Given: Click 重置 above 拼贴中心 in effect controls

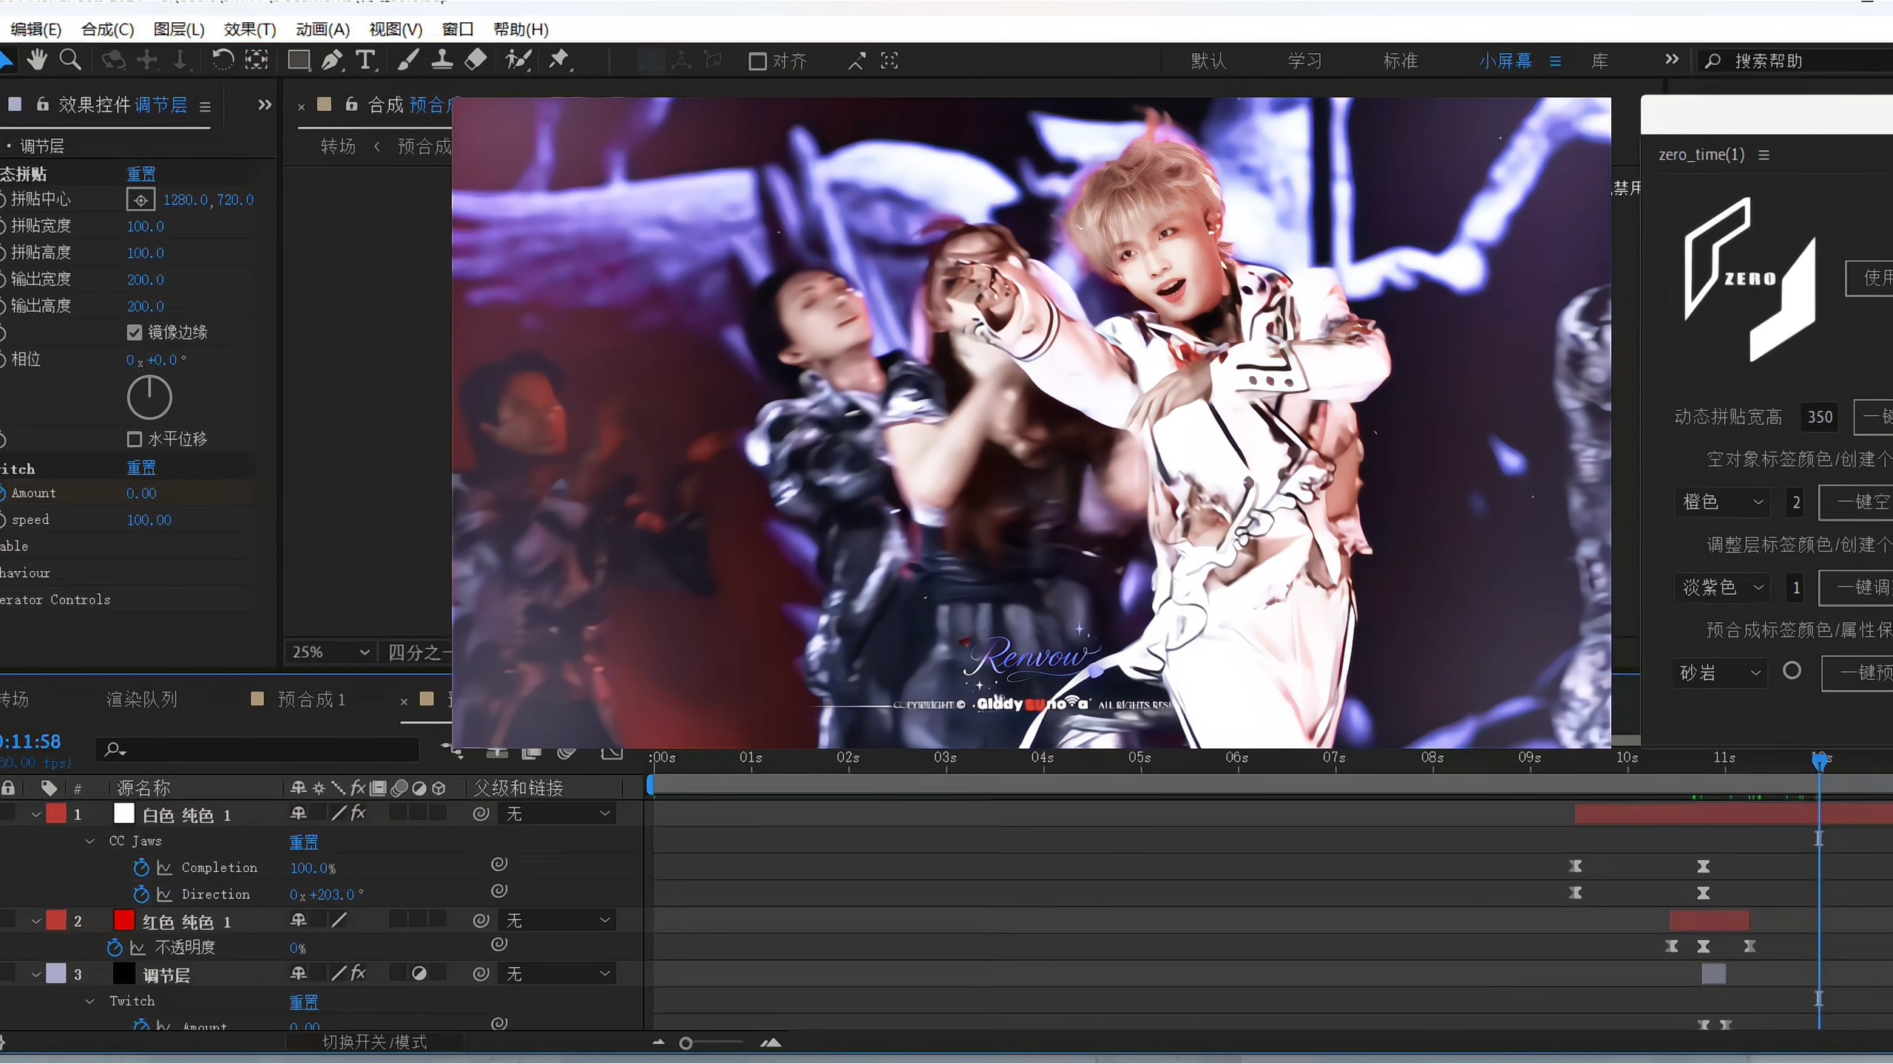Looking at the screenshot, I should coord(140,174).
